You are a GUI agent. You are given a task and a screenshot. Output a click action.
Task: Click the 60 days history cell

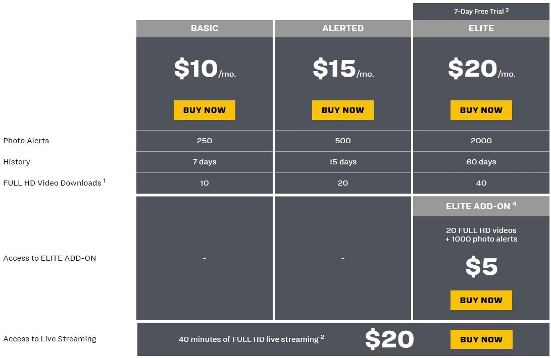[481, 162]
